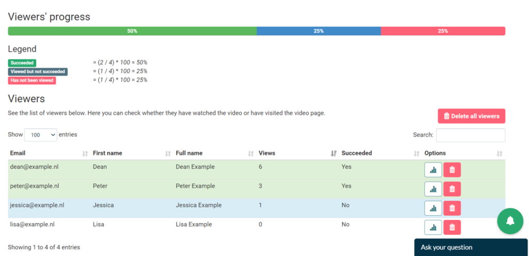View statistics chart for Peter Example
This screenshot has width=529, height=256.
click(x=433, y=189)
